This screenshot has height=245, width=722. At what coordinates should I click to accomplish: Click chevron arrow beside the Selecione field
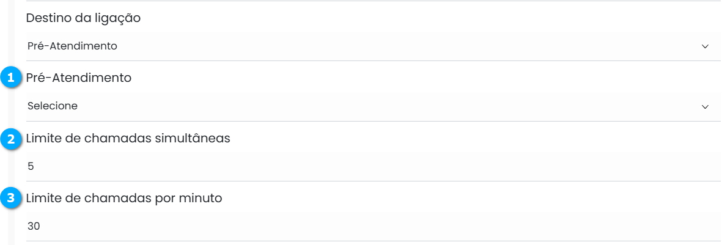(x=705, y=106)
